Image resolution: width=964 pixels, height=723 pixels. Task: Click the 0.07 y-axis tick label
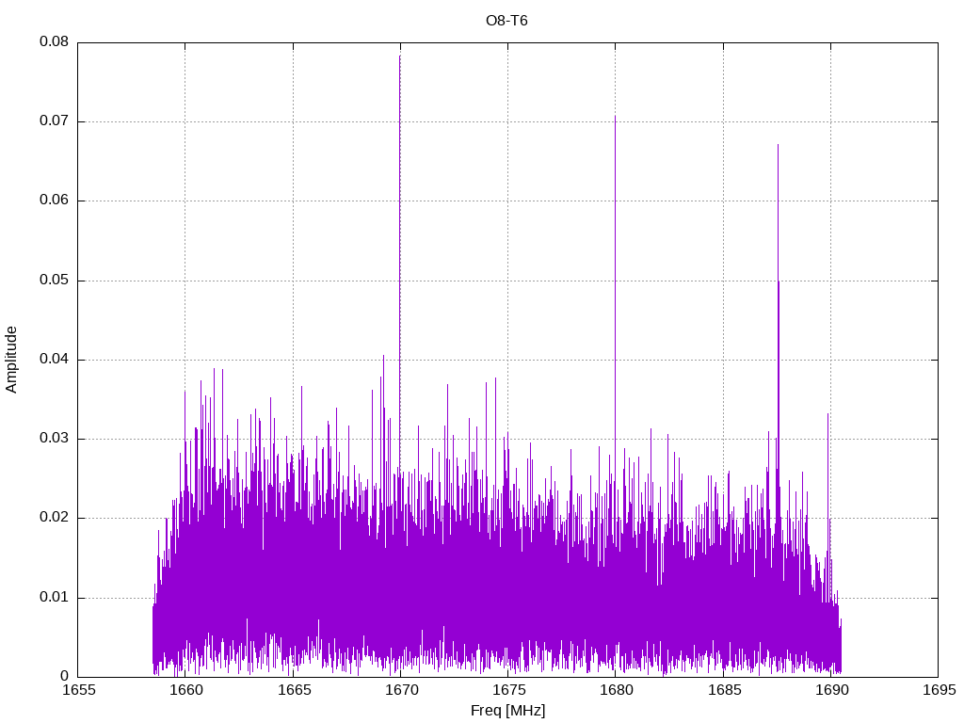[x=54, y=121]
